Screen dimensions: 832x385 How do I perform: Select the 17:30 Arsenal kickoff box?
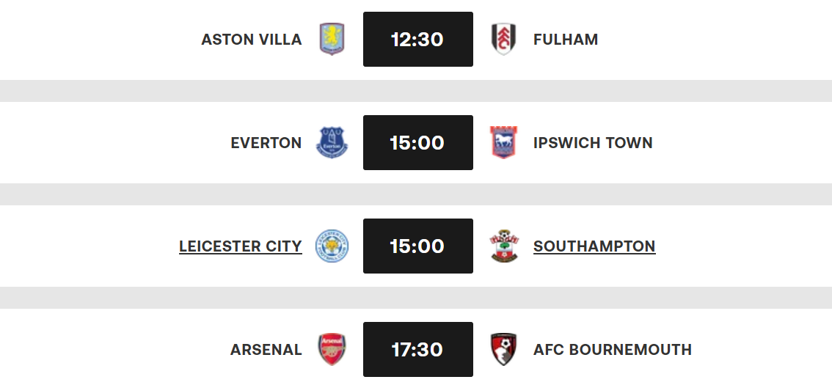pyautogui.click(x=418, y=350)
